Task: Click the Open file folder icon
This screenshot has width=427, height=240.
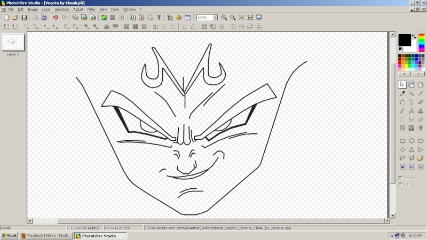Action: 15,18
